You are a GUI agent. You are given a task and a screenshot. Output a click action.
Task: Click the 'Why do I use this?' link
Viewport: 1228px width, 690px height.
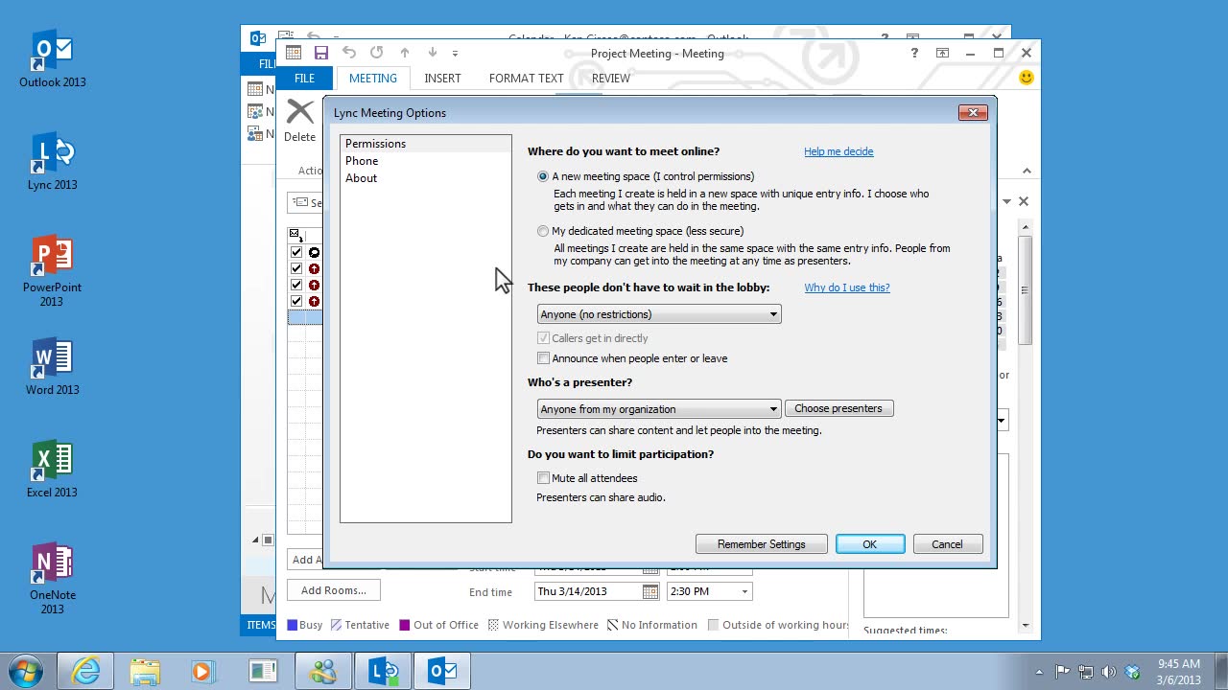tap(847, 287)
